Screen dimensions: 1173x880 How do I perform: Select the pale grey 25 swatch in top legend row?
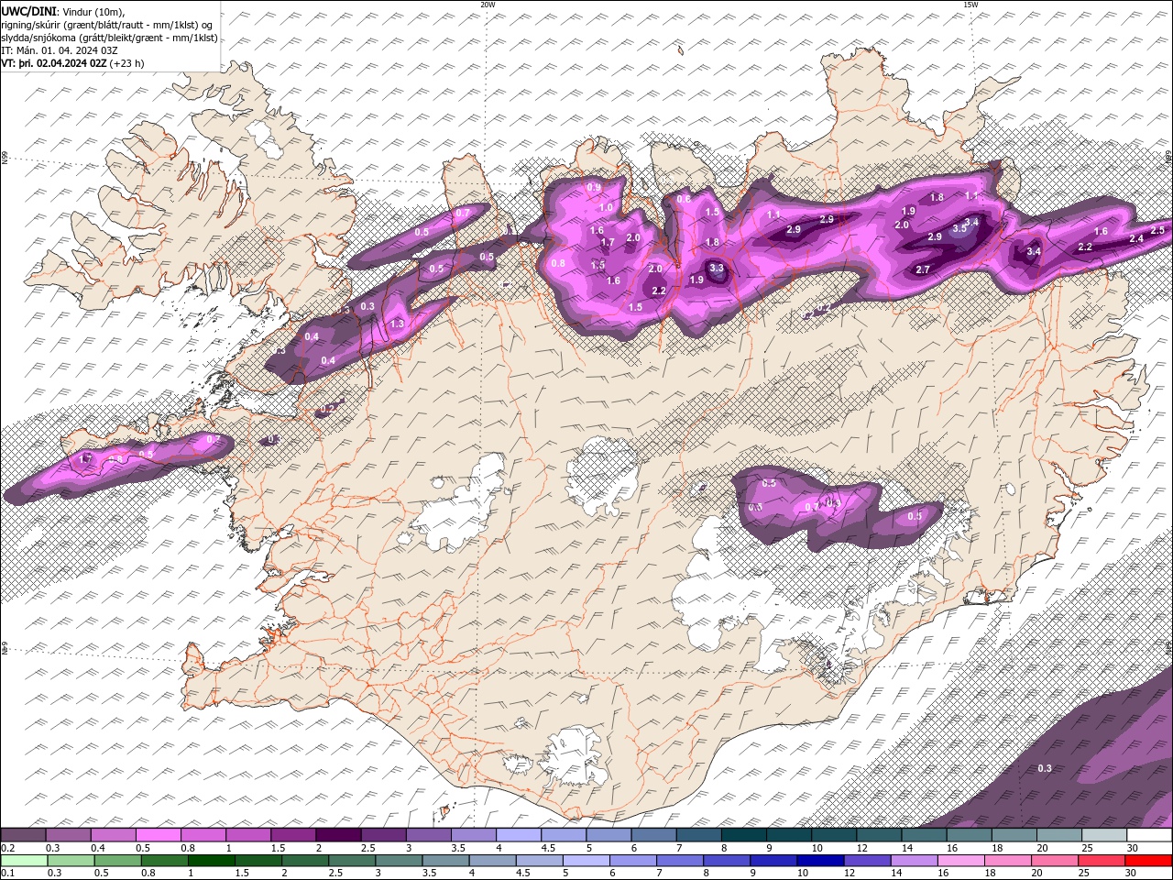[x=1104, y=835]
